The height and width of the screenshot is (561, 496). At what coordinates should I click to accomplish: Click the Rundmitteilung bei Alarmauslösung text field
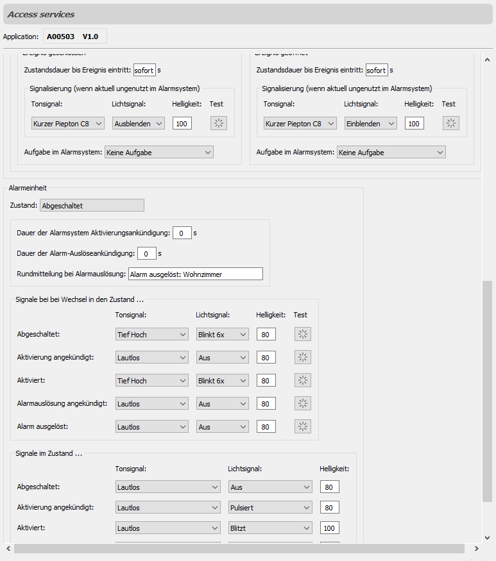(196, 274)
